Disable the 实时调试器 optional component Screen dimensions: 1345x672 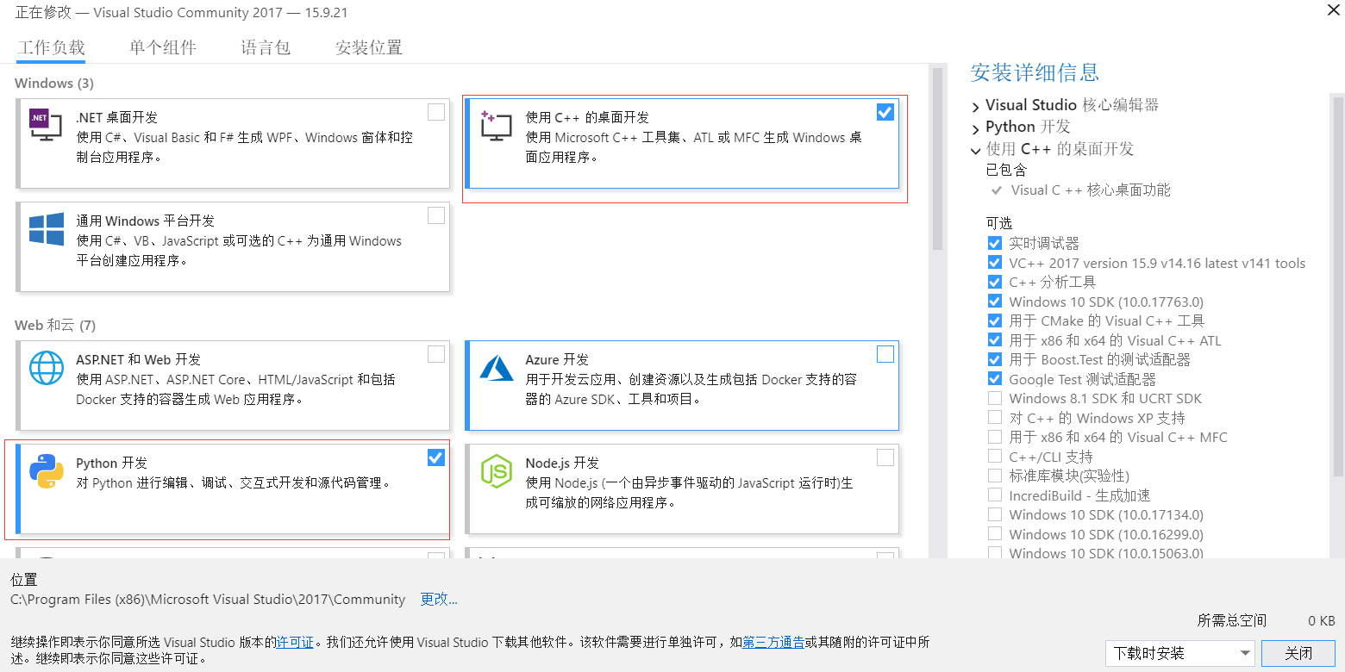pyautogui.click(x=995, y=244)
